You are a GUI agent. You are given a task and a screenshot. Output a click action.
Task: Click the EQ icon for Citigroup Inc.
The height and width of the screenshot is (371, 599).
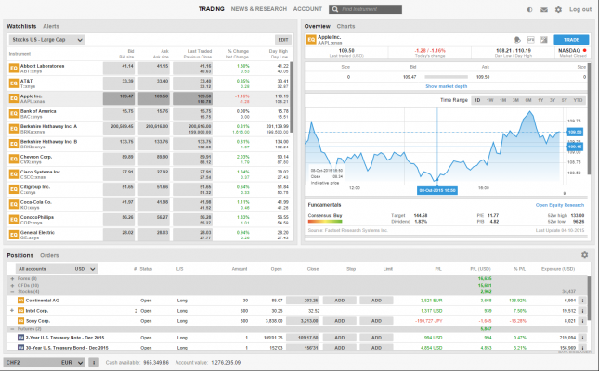point(14,189)
